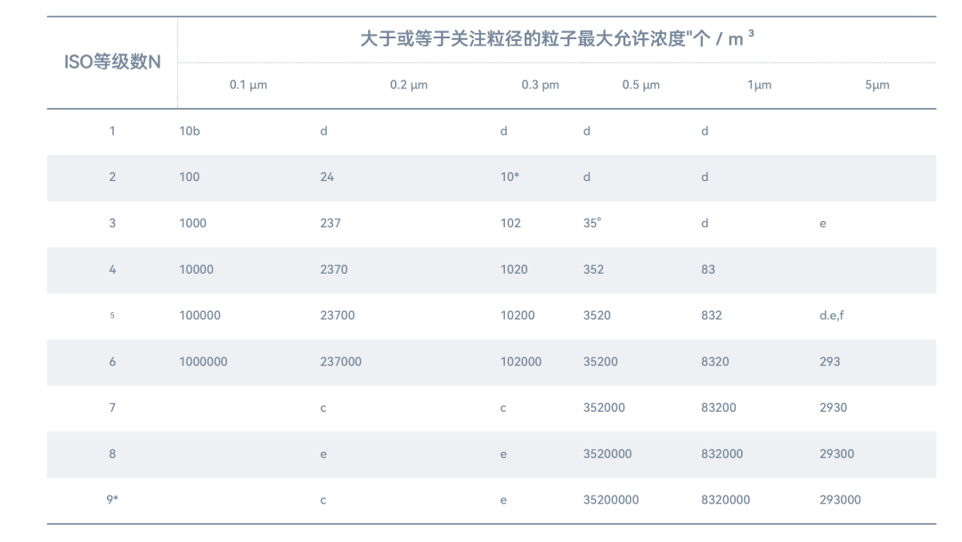This screenshot has width=962, height=542.
Task: Click the cell with value 24
Action: 327,177
